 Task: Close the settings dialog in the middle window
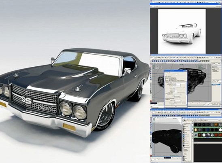pyautogui.click(x=187, y=71)
